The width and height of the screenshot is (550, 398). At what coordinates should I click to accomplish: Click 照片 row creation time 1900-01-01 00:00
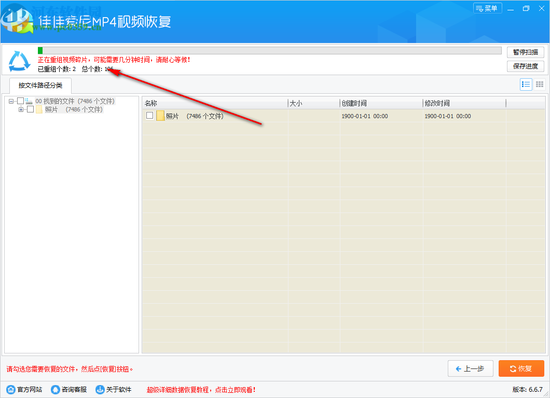365,116
